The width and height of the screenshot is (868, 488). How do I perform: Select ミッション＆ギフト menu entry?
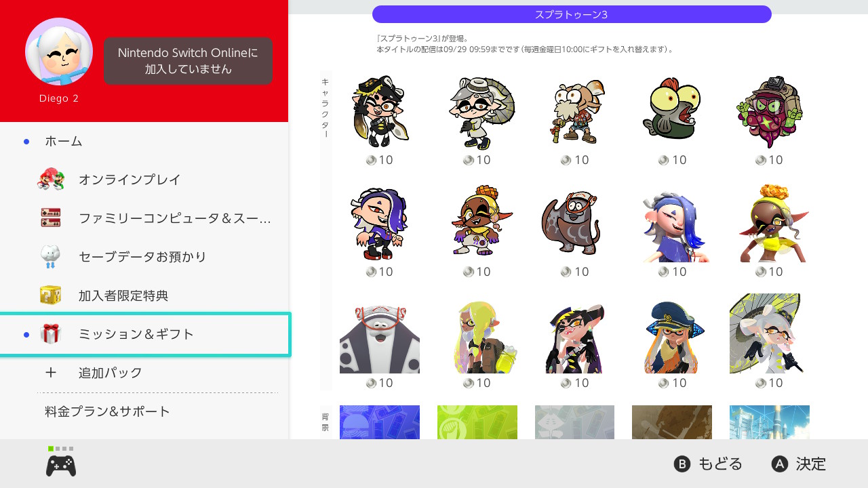[144, 334]
